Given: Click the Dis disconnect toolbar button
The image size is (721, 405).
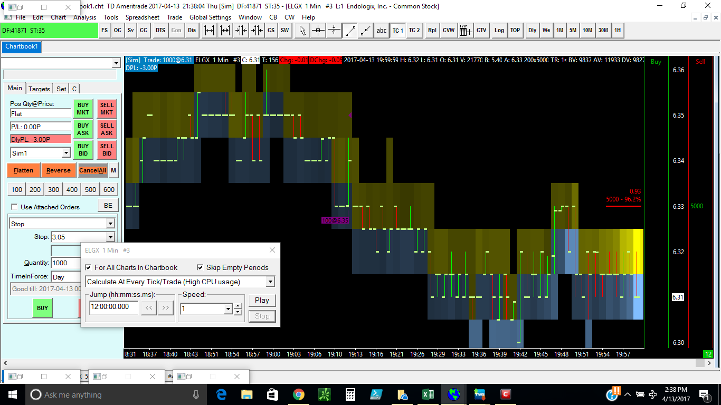Looking at the screenshot, I should pos(192,31).
